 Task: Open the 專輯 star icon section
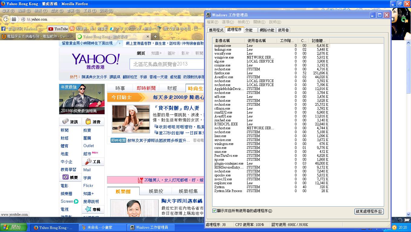tap(93, 209)
